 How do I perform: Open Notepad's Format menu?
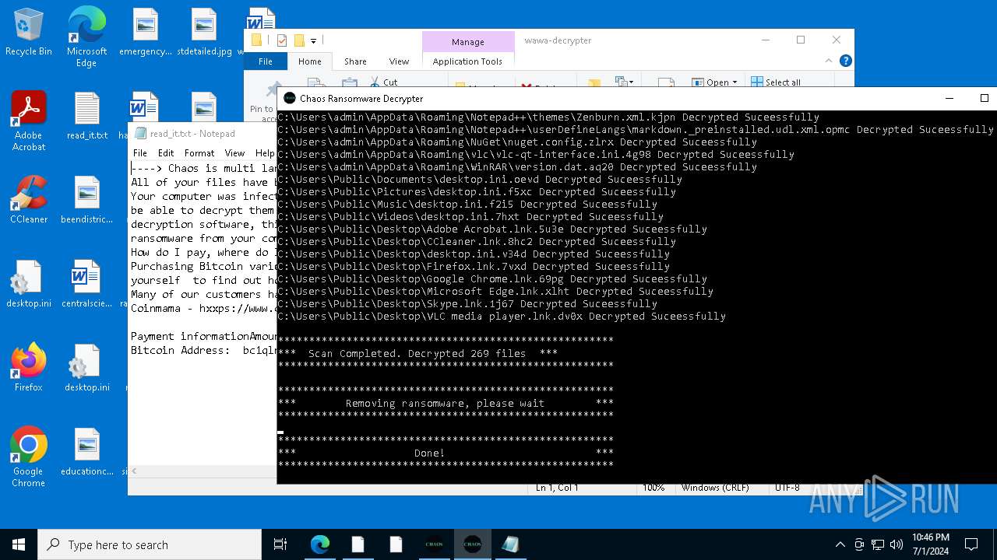[x=199, y=153]
